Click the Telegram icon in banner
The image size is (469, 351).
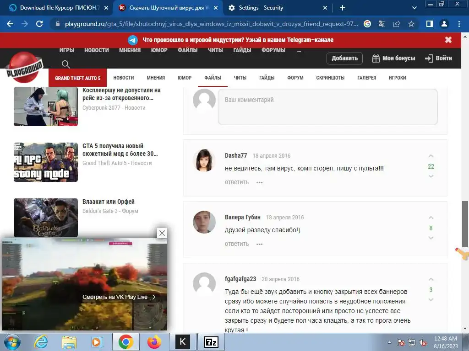point(133,40)
